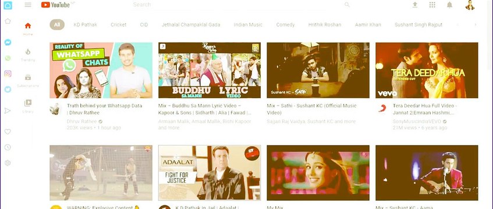
Task: Open title Mix – Sathi - Sushant KC
Action: (x=311, y=109)
